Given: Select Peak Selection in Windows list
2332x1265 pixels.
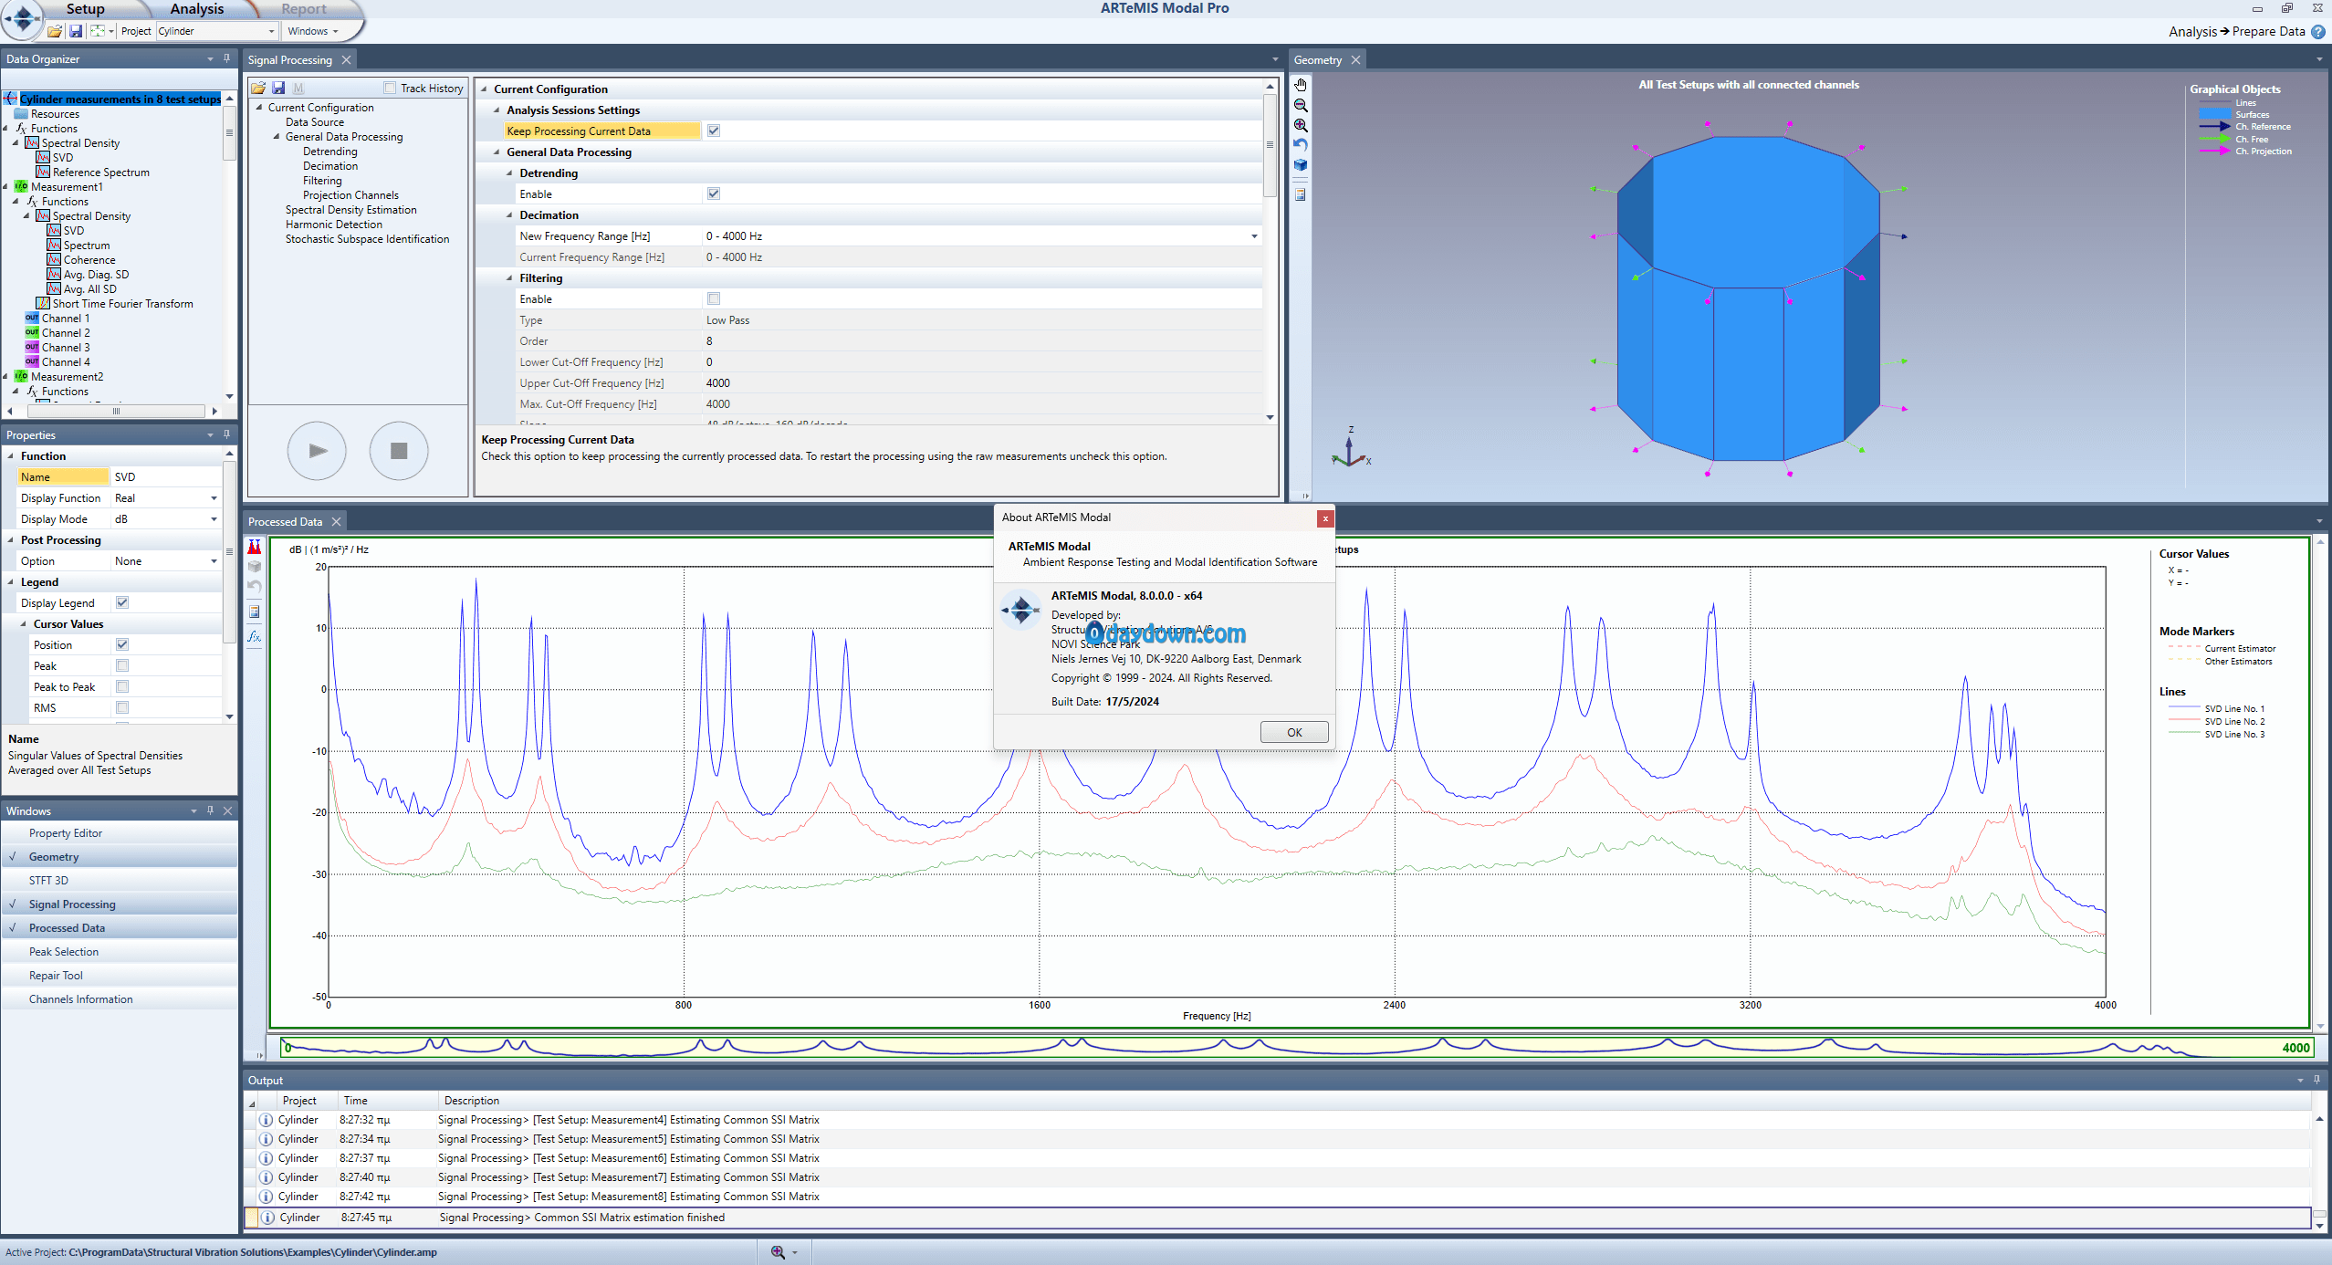Looking at the screenshot, I should (120, 951).
